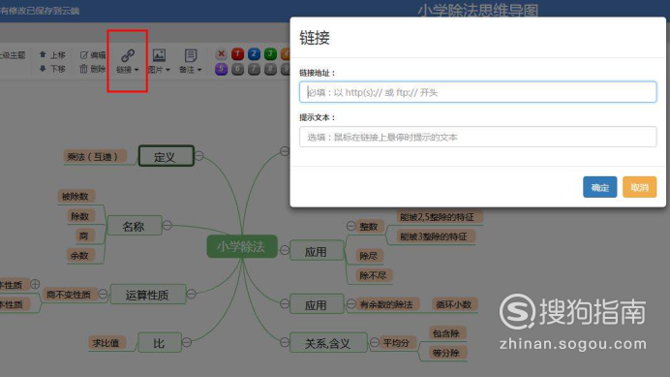Screen dimensions: 670x377
Task: Select the 循环小数 node
Action: tap(455, 304)
